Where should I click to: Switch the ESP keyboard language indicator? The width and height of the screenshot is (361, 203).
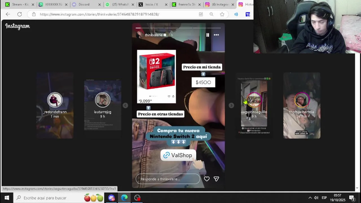coord(324,198)
